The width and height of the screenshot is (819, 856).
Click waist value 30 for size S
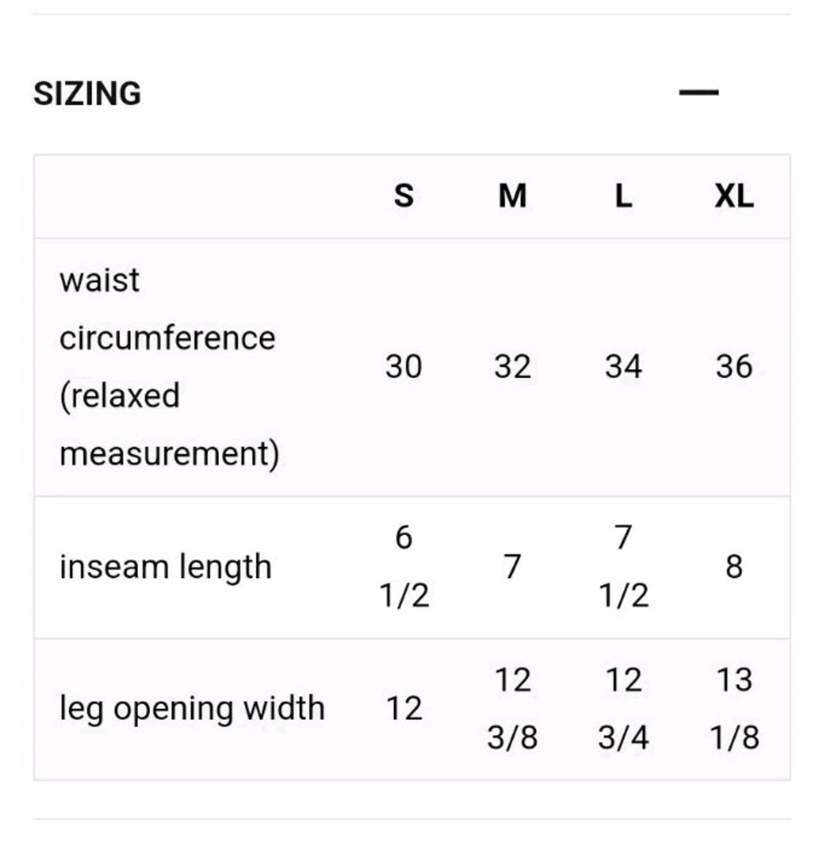404,367
